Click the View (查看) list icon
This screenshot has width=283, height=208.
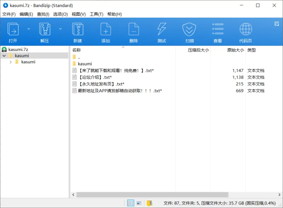point(218,29)
